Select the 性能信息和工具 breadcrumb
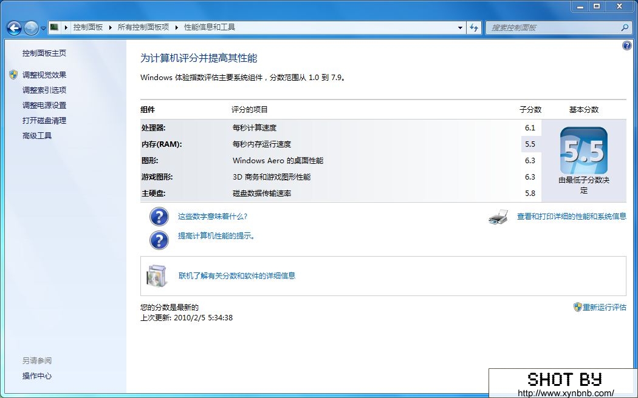 (x=210, y=27)
